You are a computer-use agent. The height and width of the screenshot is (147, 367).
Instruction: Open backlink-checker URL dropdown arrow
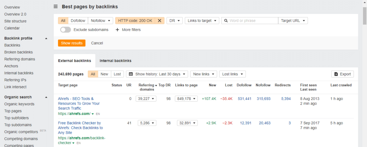73,143
